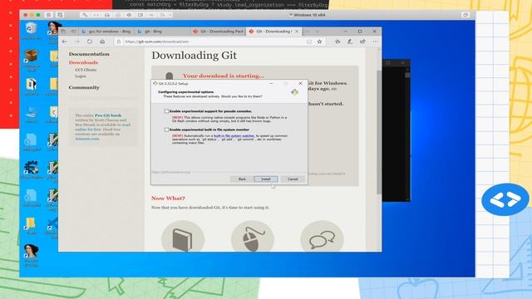Refresh the git-scm page

[90, 42]
